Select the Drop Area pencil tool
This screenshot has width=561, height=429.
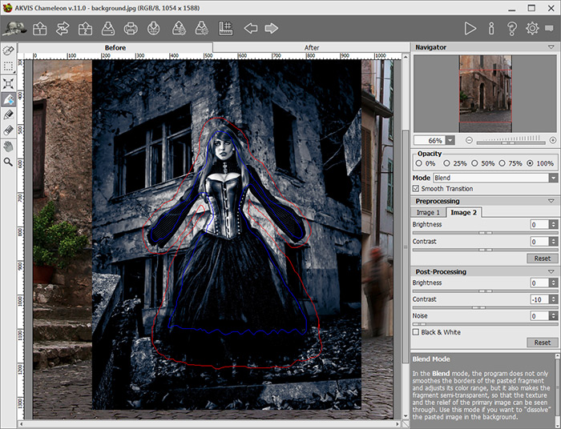point(8,115)
